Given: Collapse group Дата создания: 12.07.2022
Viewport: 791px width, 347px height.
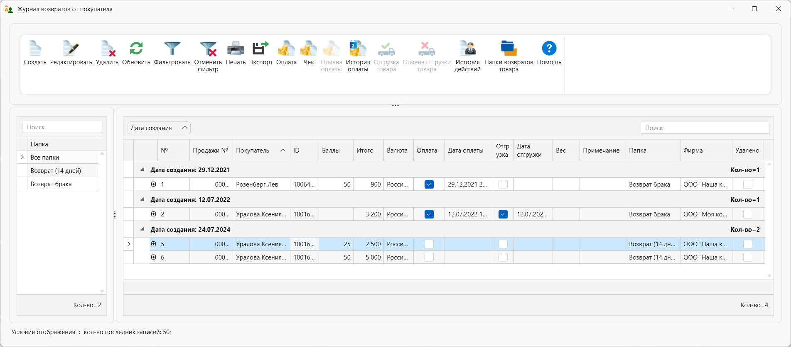Looking at the screenshot, I should [142, 199].
